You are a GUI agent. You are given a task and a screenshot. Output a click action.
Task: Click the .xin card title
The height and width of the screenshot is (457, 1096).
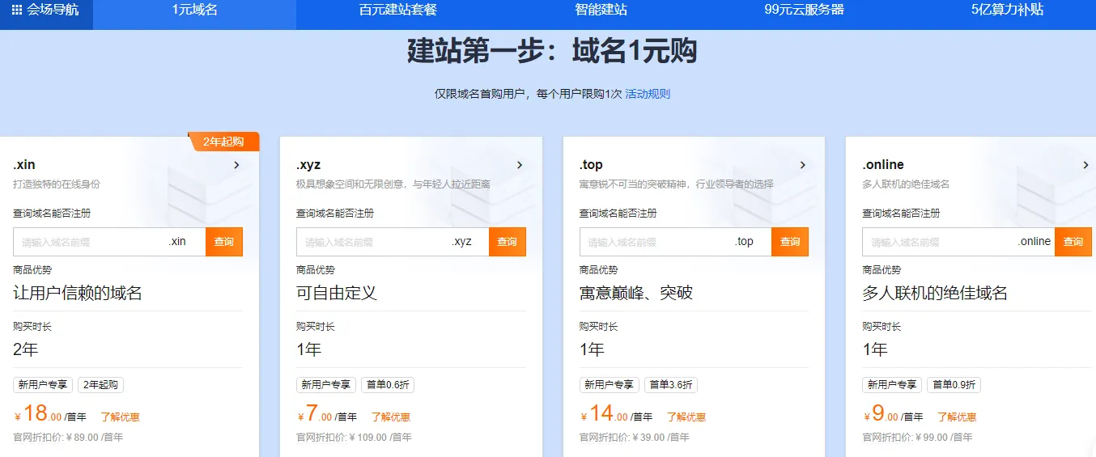click(24, 165)
